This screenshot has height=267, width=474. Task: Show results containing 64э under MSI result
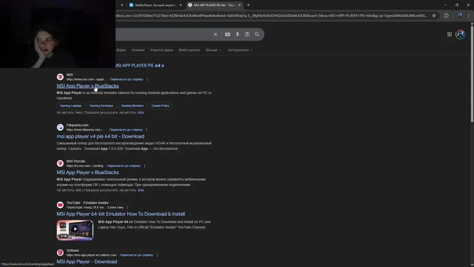(141, 113)
